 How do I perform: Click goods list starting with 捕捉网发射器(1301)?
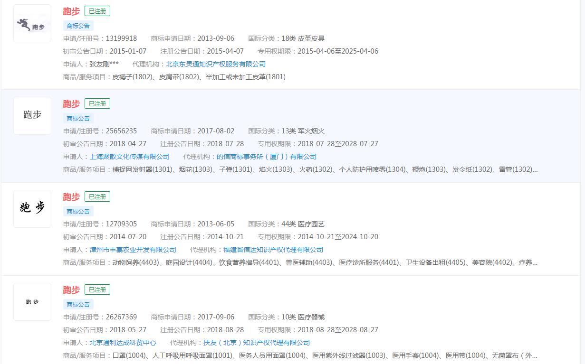coord(325,169)
